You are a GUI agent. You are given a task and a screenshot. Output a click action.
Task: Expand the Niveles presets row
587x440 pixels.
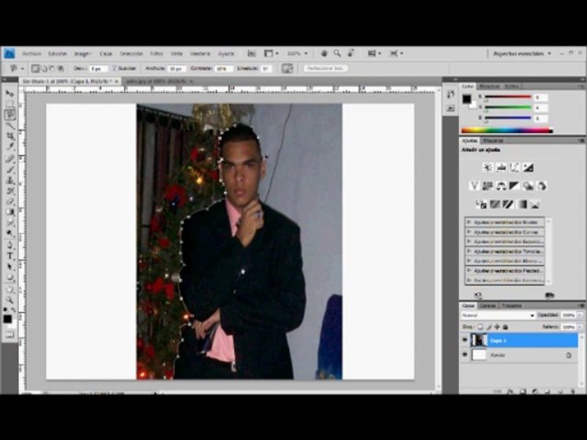(x=504, y=222)
